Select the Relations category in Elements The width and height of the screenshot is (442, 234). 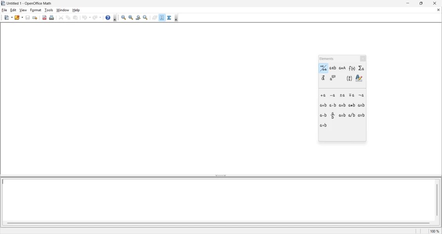tap(333, 68)
